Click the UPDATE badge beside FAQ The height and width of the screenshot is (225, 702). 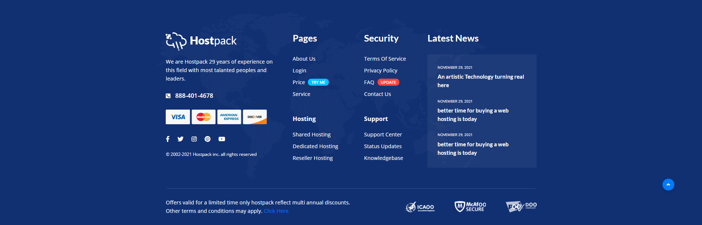point(388,82)
